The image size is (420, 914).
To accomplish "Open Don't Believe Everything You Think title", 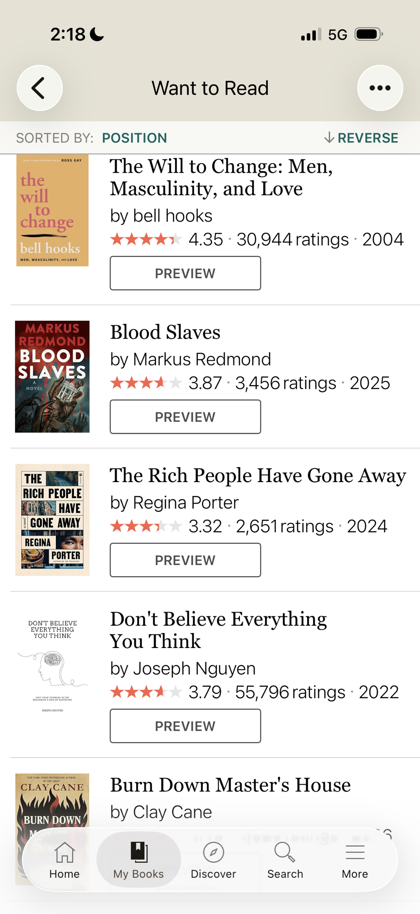I will (218, 630).
